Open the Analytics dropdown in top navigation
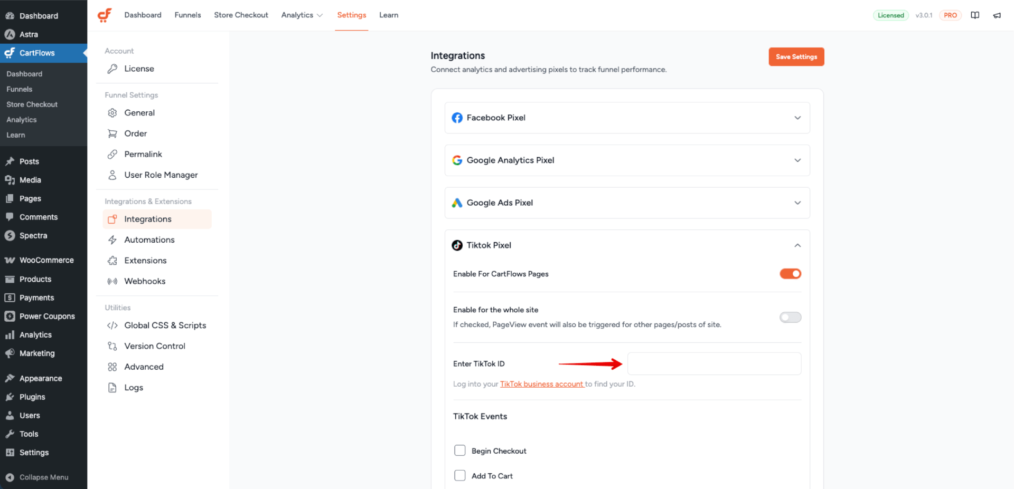This screenshot has height=489, width=1014. tap(302, 15)
